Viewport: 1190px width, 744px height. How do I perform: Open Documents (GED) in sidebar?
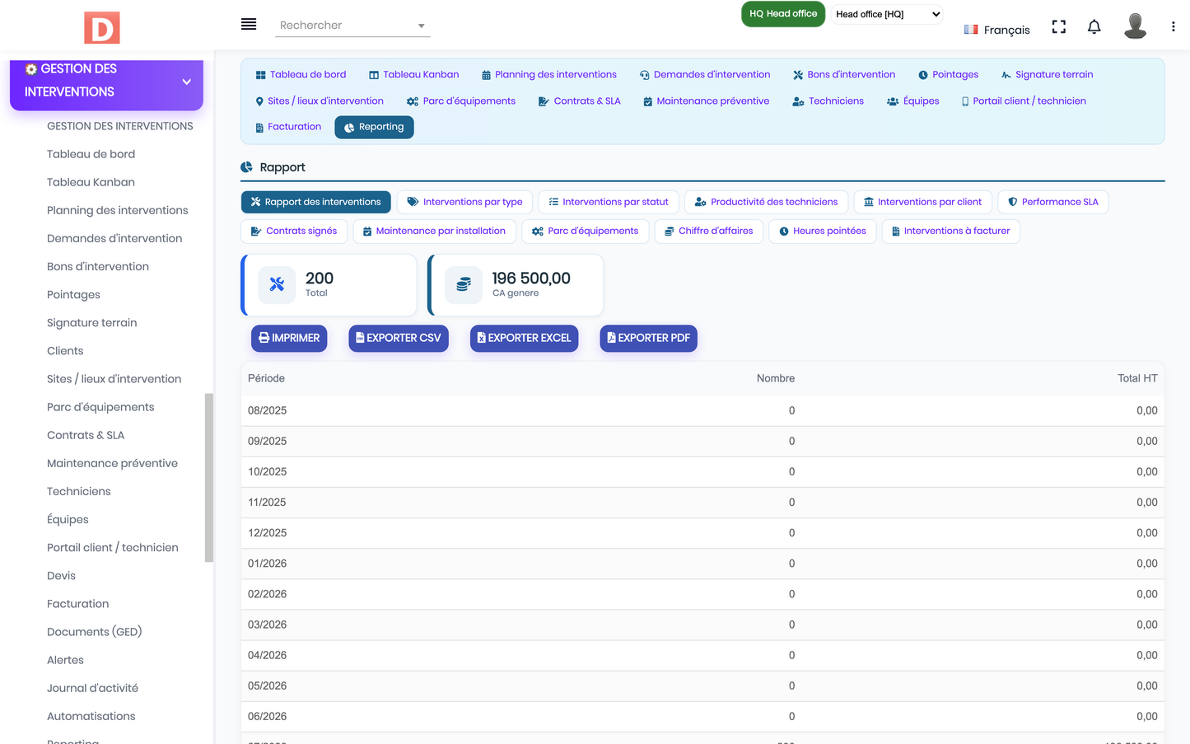point(94,632)
